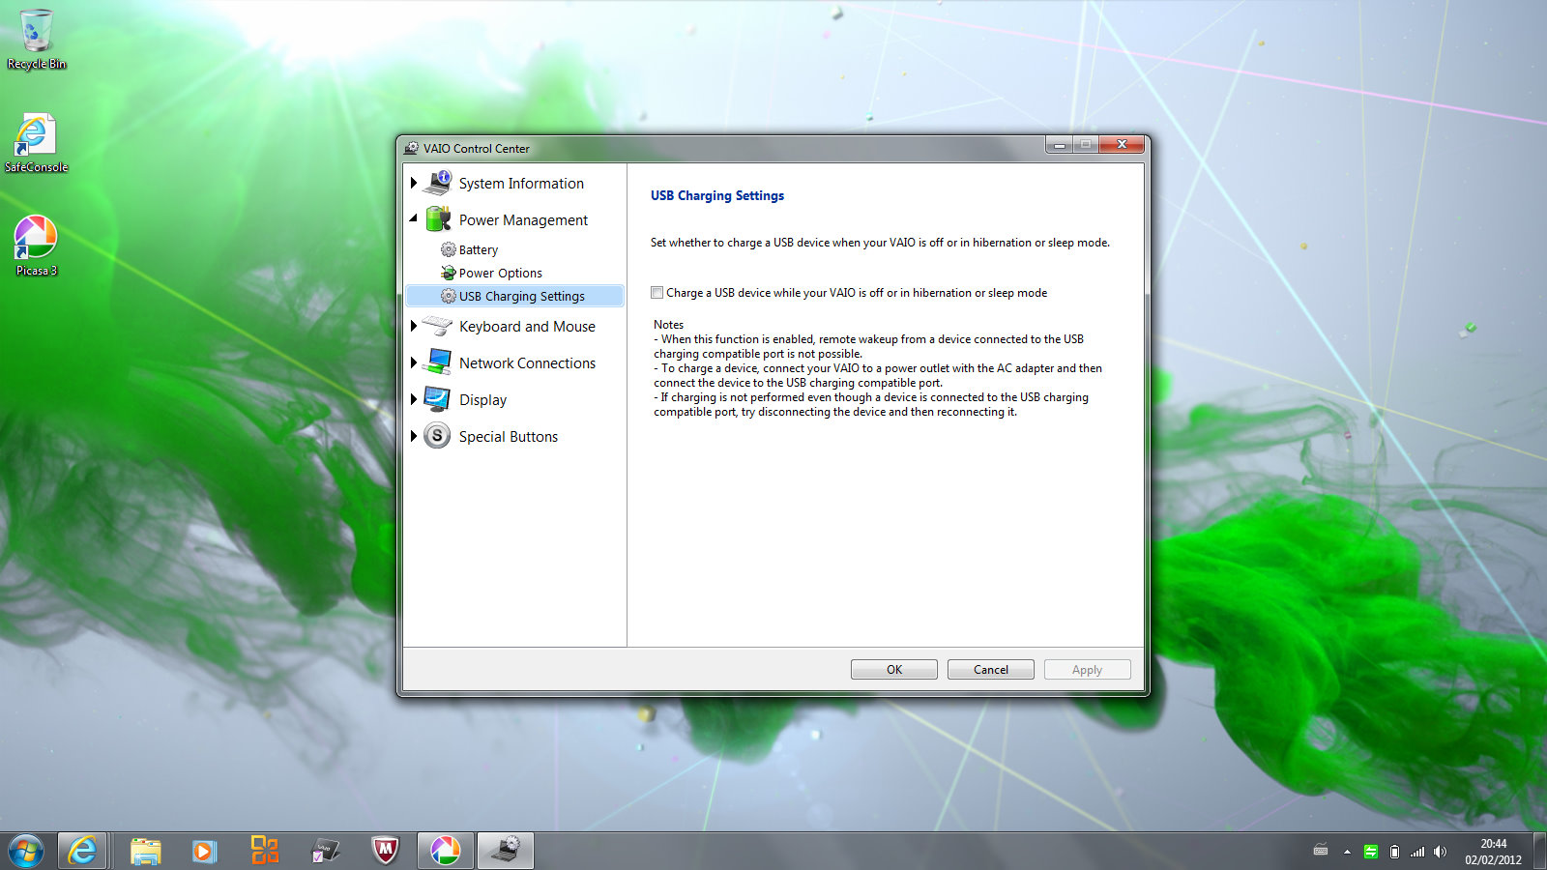The height and width of the screenshot is (870, 1547).
Task: Open McAfee from the taskbar
Action: pyautogui.click(x=386, y=851)
